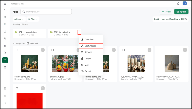Click the Showing 6 files label
The width and height of the screenshot is (192, 109).
point(19,43)
